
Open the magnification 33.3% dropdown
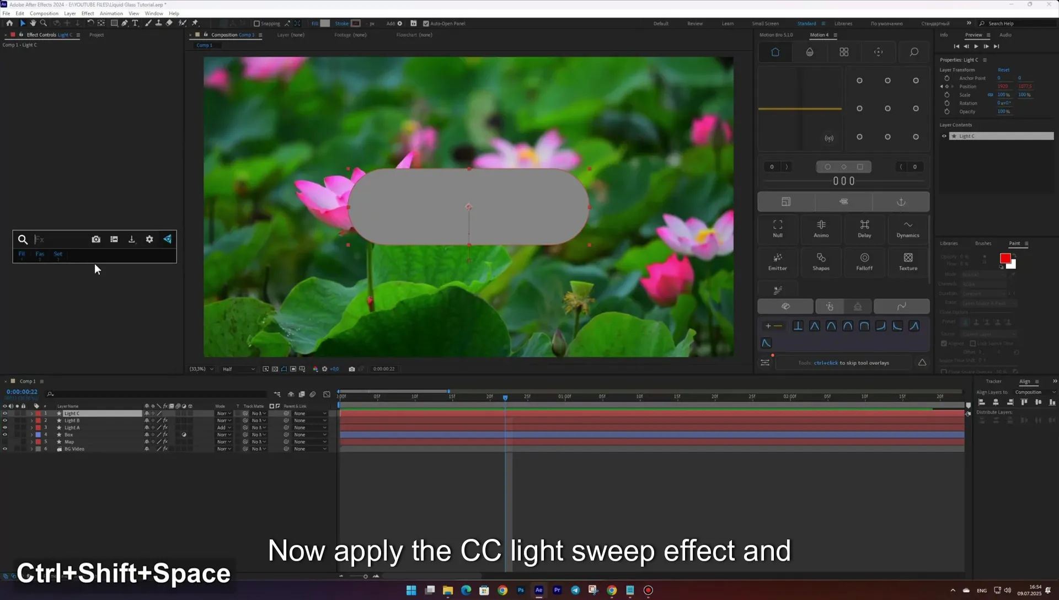point(201,369)
